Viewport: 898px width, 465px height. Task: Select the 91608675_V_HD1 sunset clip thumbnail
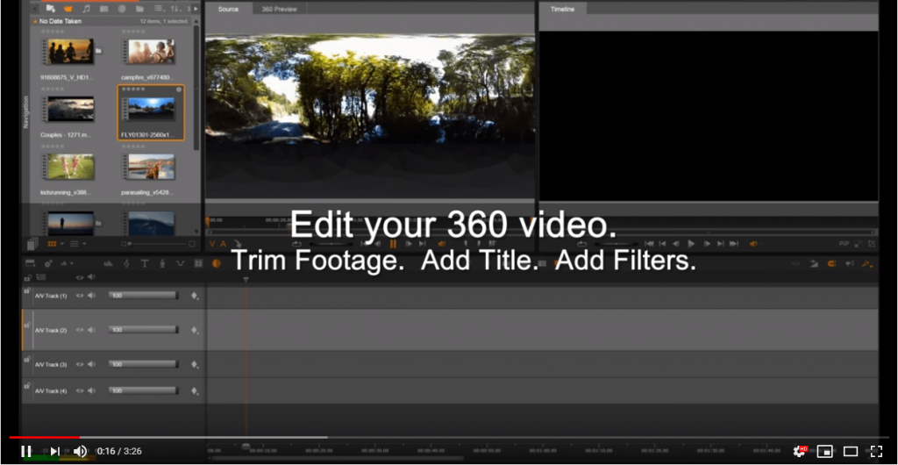tap(68, 52)
